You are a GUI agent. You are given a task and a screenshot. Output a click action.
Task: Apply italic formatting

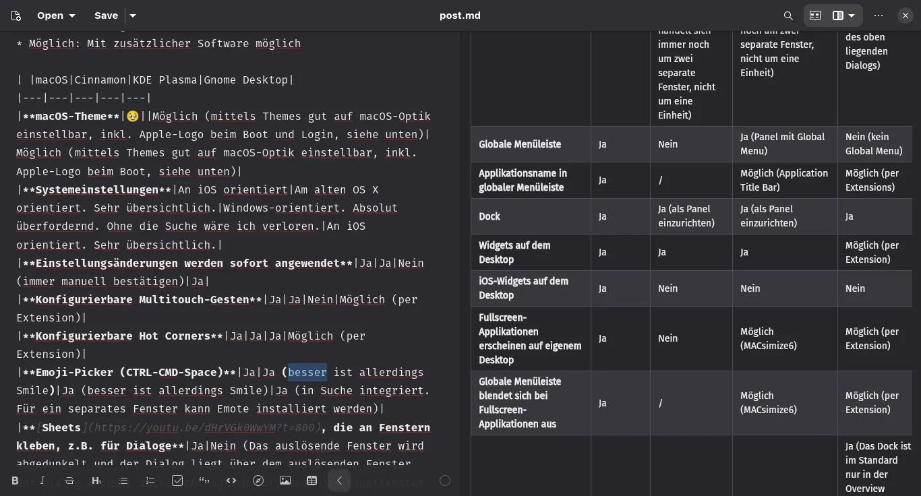pyautogui.click(x=42, y=480)
